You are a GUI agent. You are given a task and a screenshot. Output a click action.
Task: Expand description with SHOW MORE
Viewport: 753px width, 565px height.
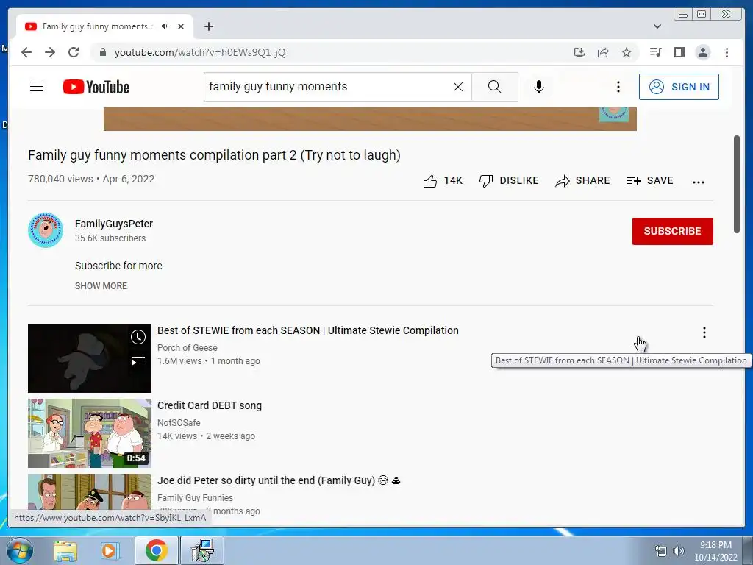pos(101,286)
